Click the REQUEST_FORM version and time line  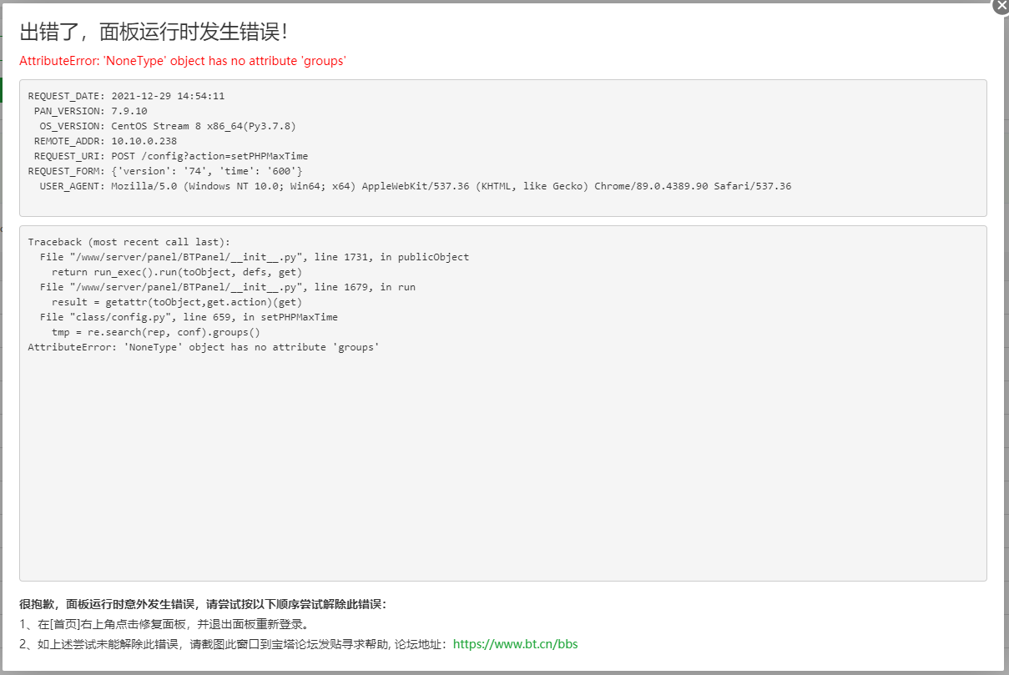pyautogui.click(x=165, y=171)
